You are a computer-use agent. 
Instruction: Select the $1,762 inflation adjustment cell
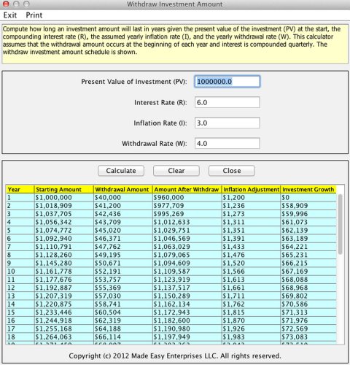click(x=251, y=304)
